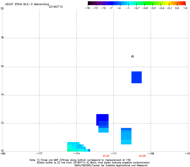Click the color bar label -13

pyautogui.click(x=95, y=8)
